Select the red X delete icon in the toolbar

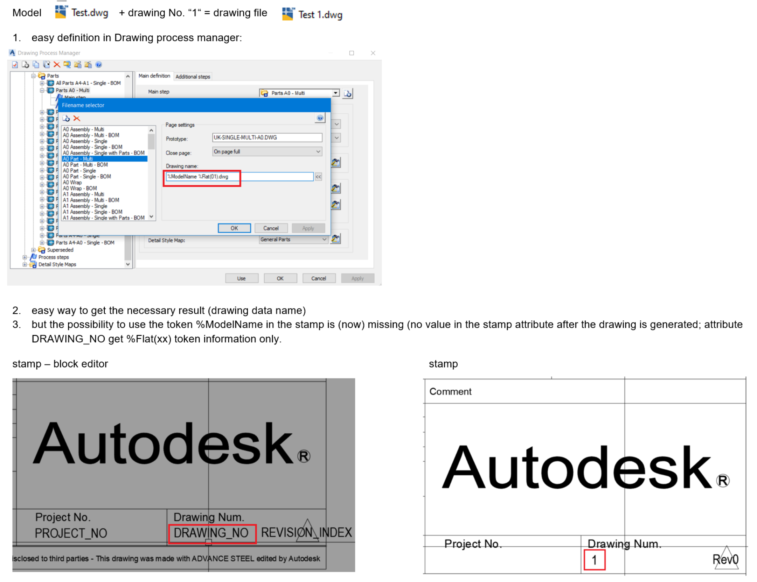point(57,65)
